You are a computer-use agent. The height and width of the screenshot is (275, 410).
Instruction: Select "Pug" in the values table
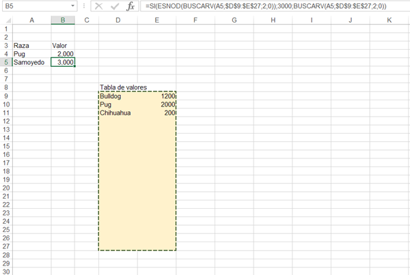coord(118,104)
